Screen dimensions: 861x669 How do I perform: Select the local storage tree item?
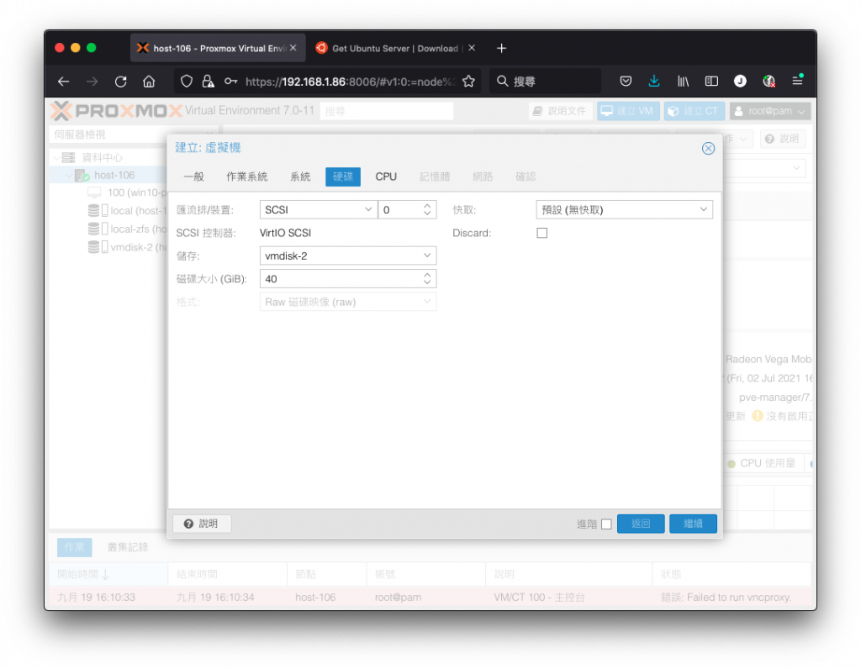[x=128, y=211]
